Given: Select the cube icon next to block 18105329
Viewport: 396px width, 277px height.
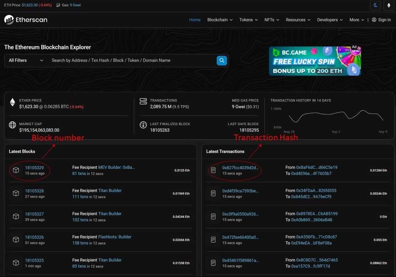Looking at the screenshot, I should click(x=16, y=170).
